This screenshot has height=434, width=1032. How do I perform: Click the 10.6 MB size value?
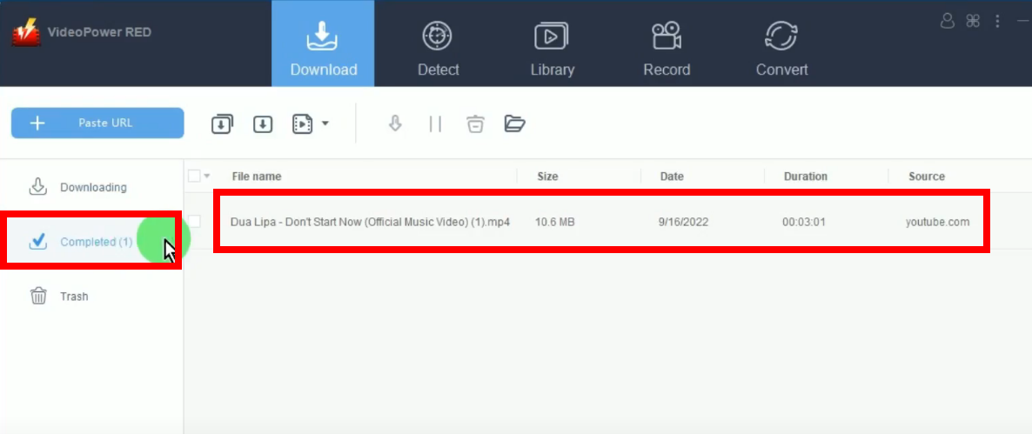[x=555, y=223]
